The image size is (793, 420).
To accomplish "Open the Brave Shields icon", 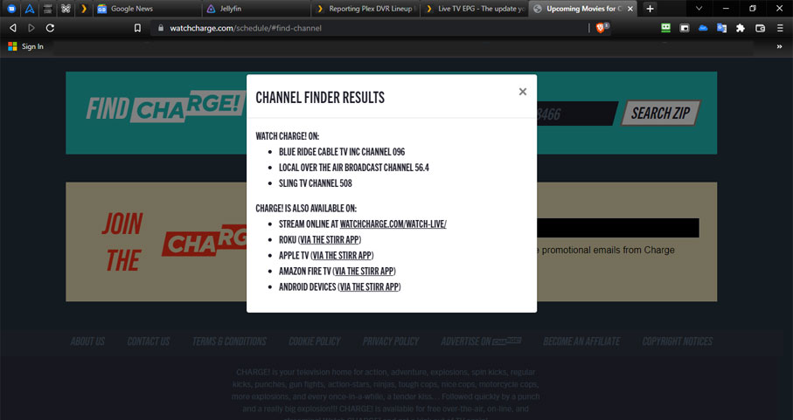I will point(601,28).
